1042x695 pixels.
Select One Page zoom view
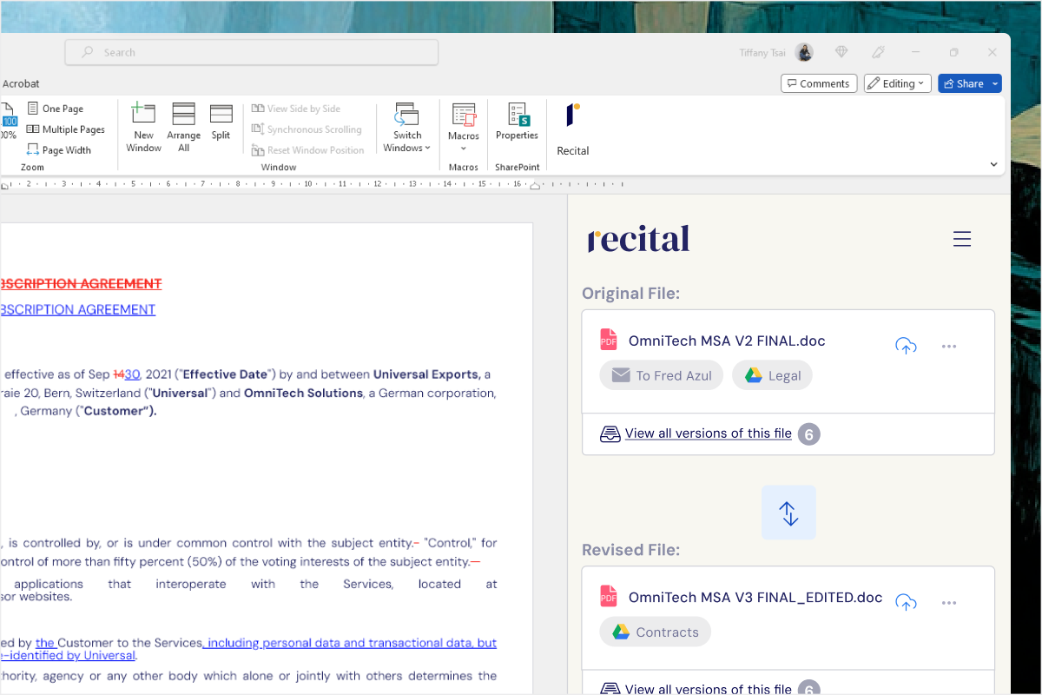[x=55, y=109]
